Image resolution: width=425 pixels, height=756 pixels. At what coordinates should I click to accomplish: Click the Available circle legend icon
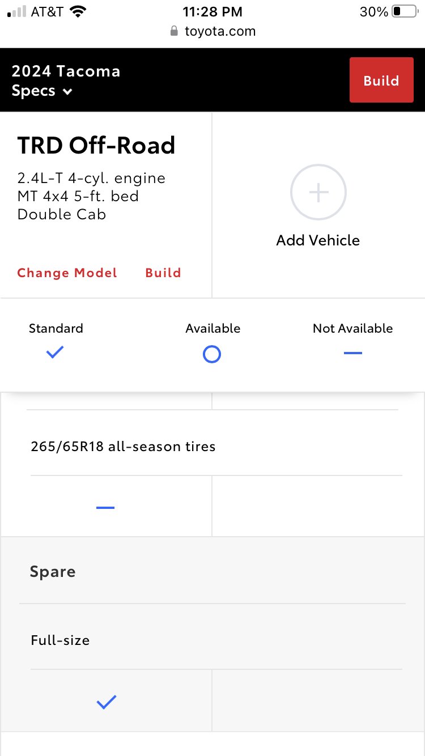tap(212, 355)
